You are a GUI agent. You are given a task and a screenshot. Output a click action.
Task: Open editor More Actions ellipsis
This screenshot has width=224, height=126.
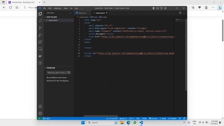pyautogui.click(x=184, y=13)
